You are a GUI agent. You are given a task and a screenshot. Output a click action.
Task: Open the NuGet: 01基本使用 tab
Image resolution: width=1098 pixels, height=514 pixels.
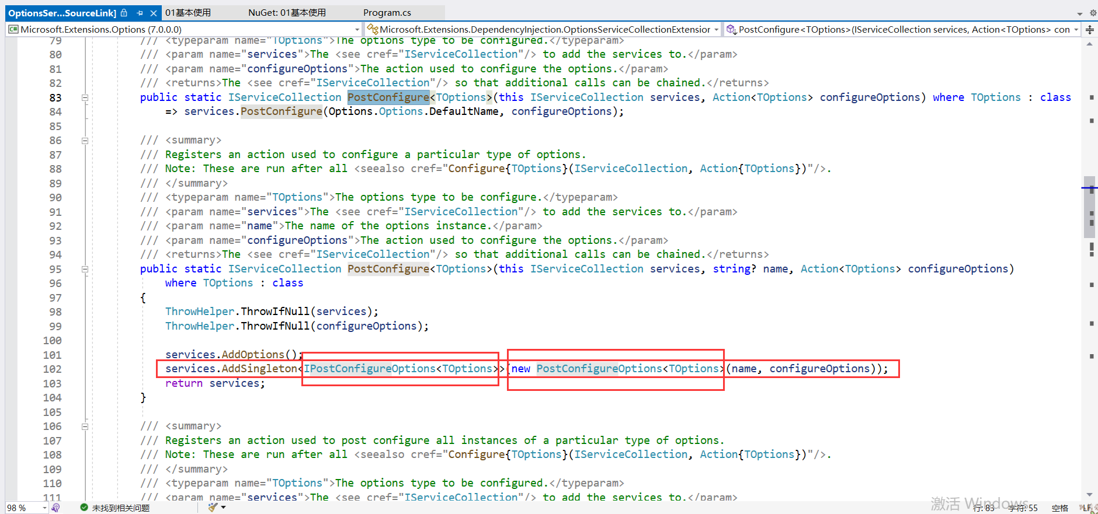click(287, 13)
